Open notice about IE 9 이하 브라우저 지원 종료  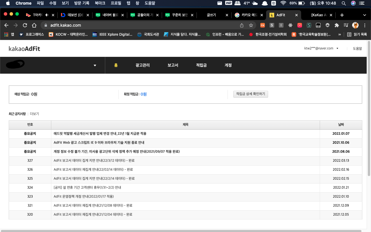pos(99,143)
